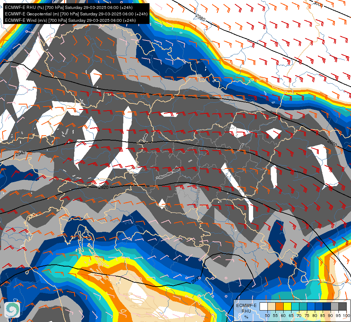Click the 2940 geopotential contour label
This screenshot has width=351, height=322.
point(20,153)
